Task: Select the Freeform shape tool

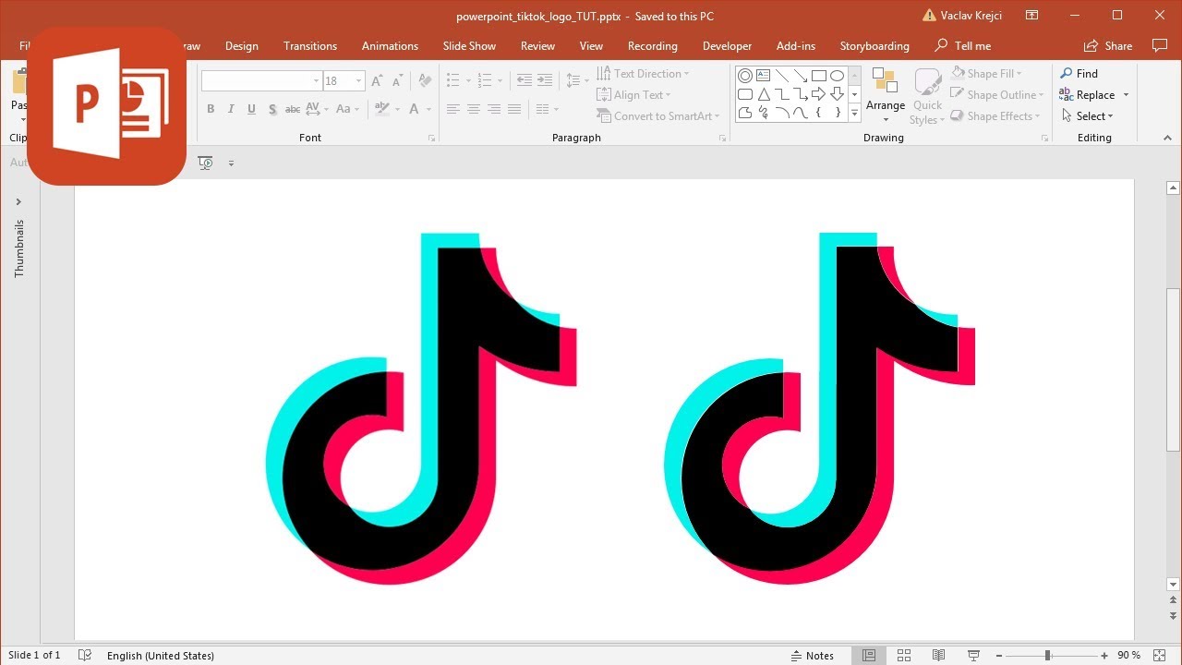Action: [745, 113]
